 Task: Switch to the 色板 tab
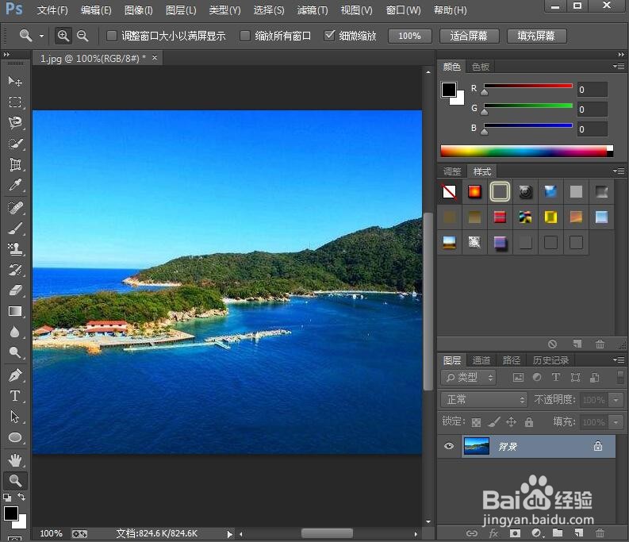(x=481, y=67)
